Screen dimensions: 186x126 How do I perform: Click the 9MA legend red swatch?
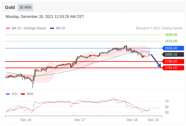(x=23, y=94)
